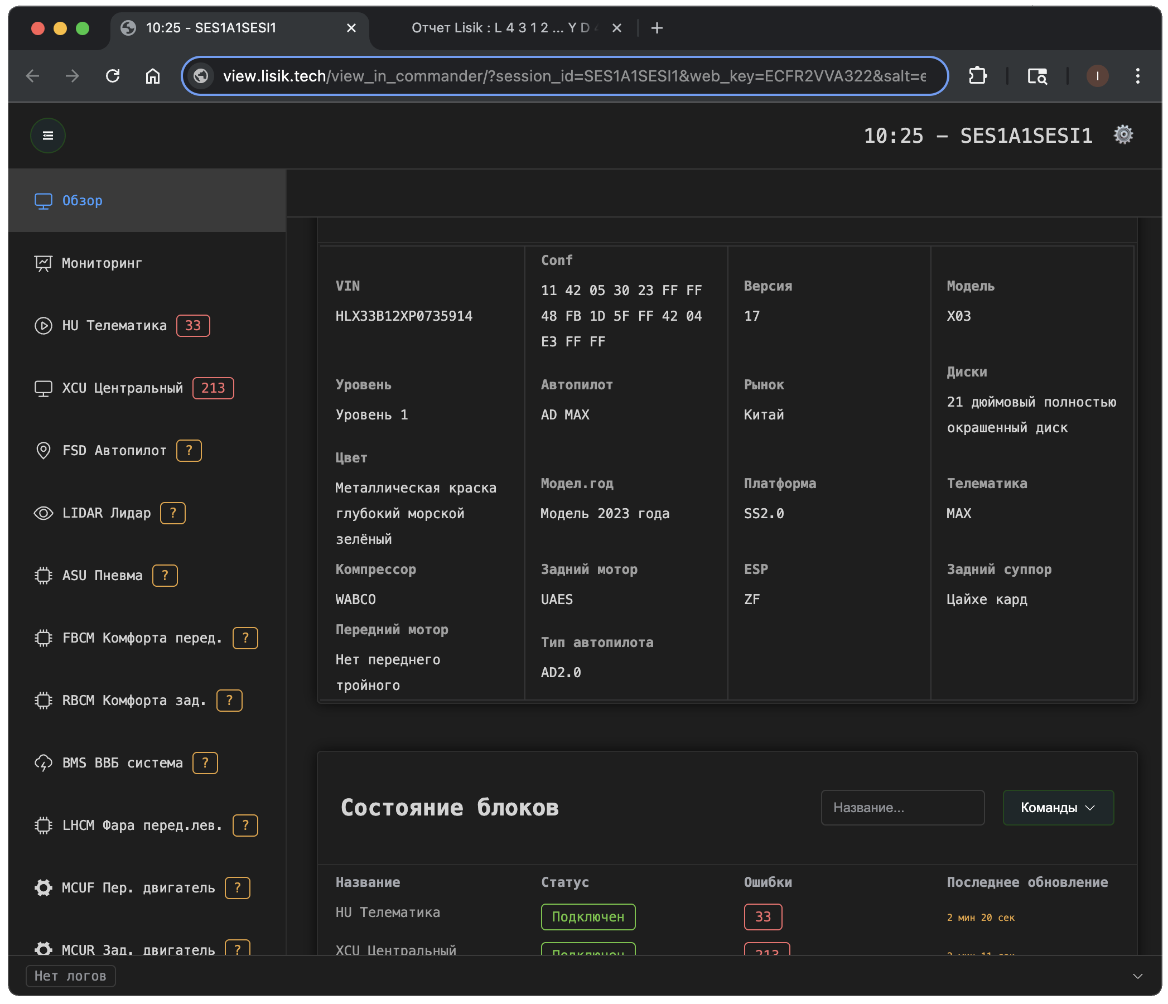Image resolution: width=1168 pixels, height=1004 pixels.
Task: Close the Отчет Lisik tab
Action: coord(617,28)
